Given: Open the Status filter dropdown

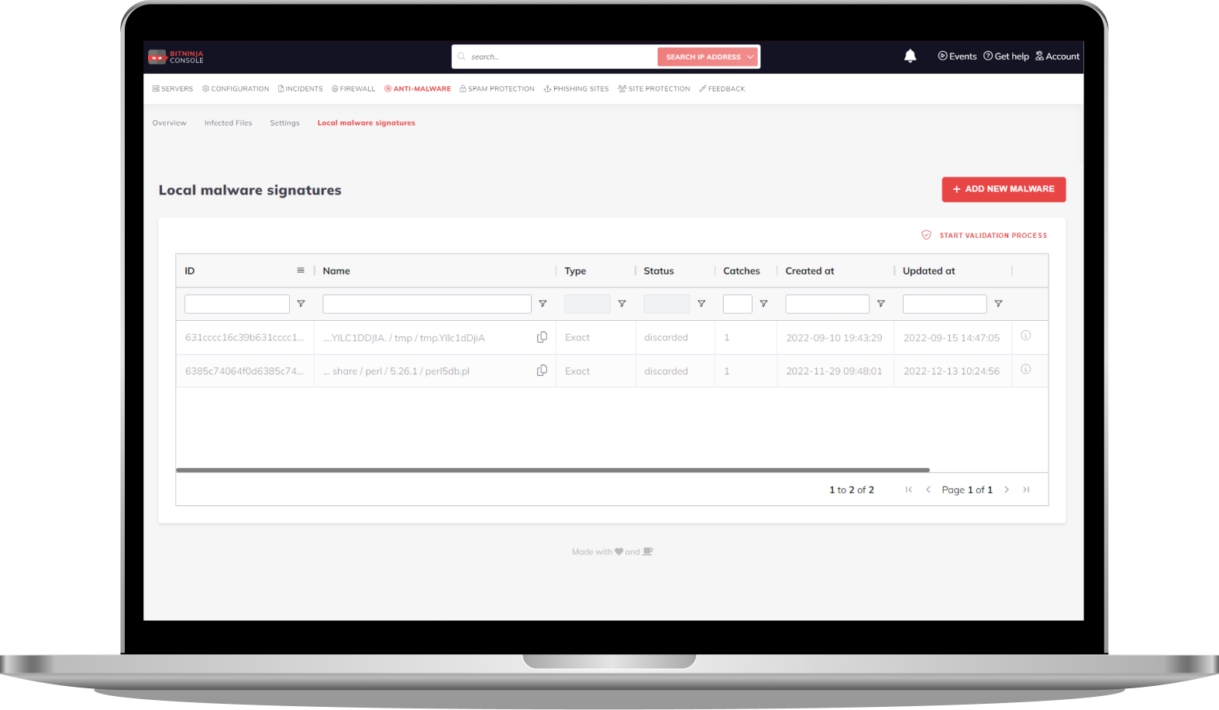Looking at the screenshot, I should 666,304.
